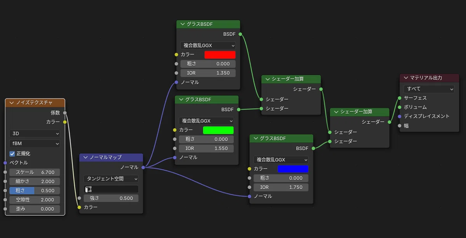The image size is (466, 238).
Task: Click the カラー input socket on blue glass
Action: pyautogui.click(x=249, y=169)
